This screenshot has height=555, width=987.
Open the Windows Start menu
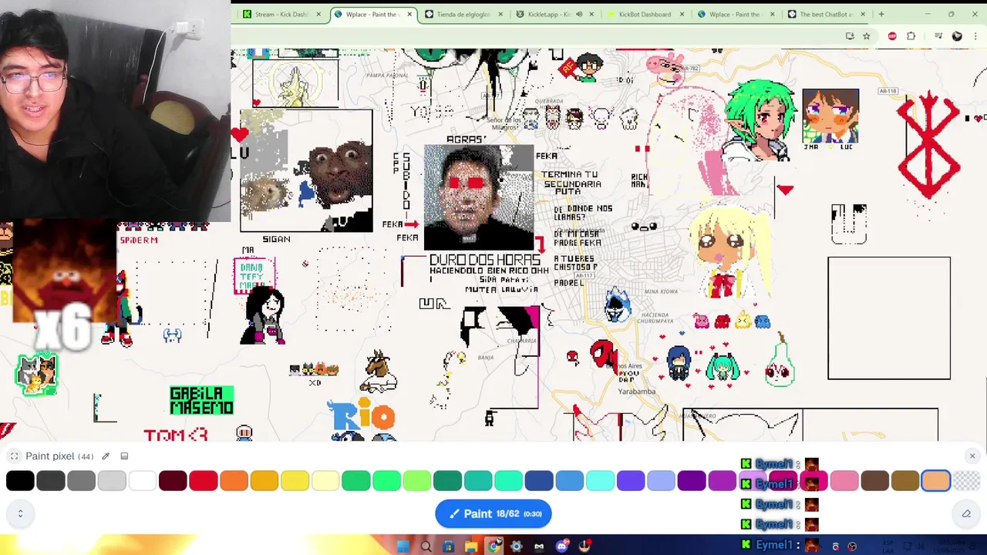click(403, 547)
